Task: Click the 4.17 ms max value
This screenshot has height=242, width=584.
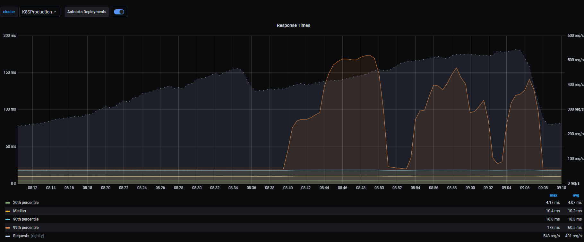Action: pyautogui.click(x=553, y=203)
